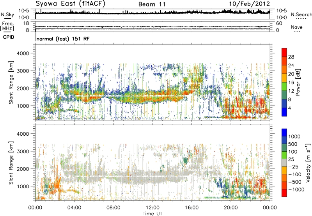Click the dotted line sample under Nave
312x216 pixels.
coord(297,31)
